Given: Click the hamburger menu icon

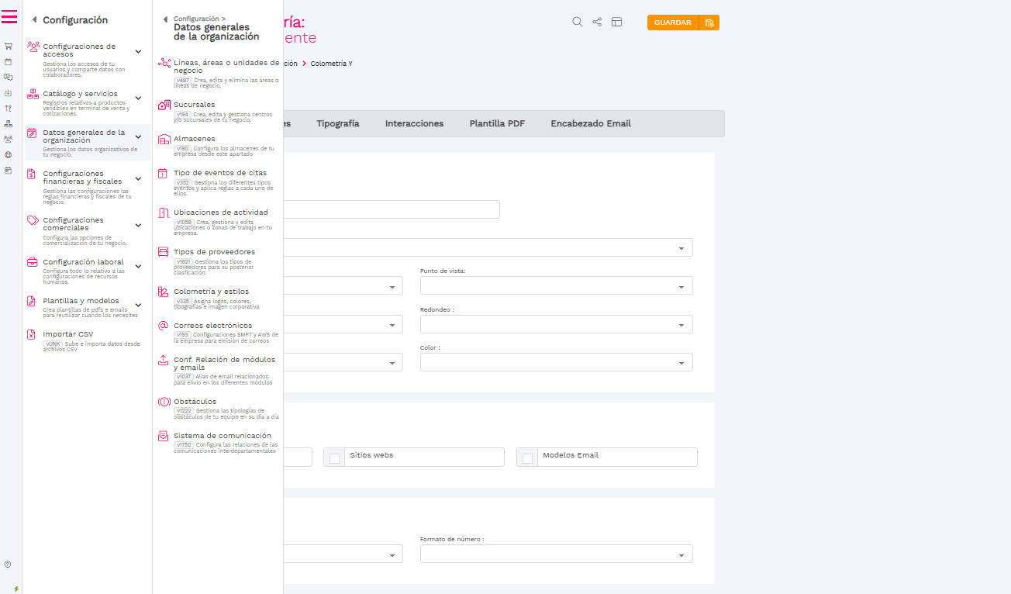Looking at the screenshot, I should [x=9, y=17].
